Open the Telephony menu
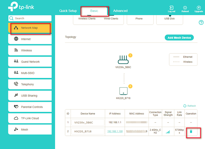 click(30, 84)
